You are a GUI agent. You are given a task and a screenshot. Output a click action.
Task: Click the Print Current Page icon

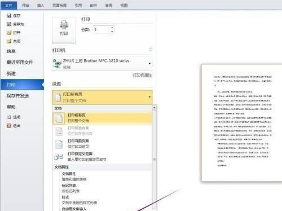click(x=59, y=144)
